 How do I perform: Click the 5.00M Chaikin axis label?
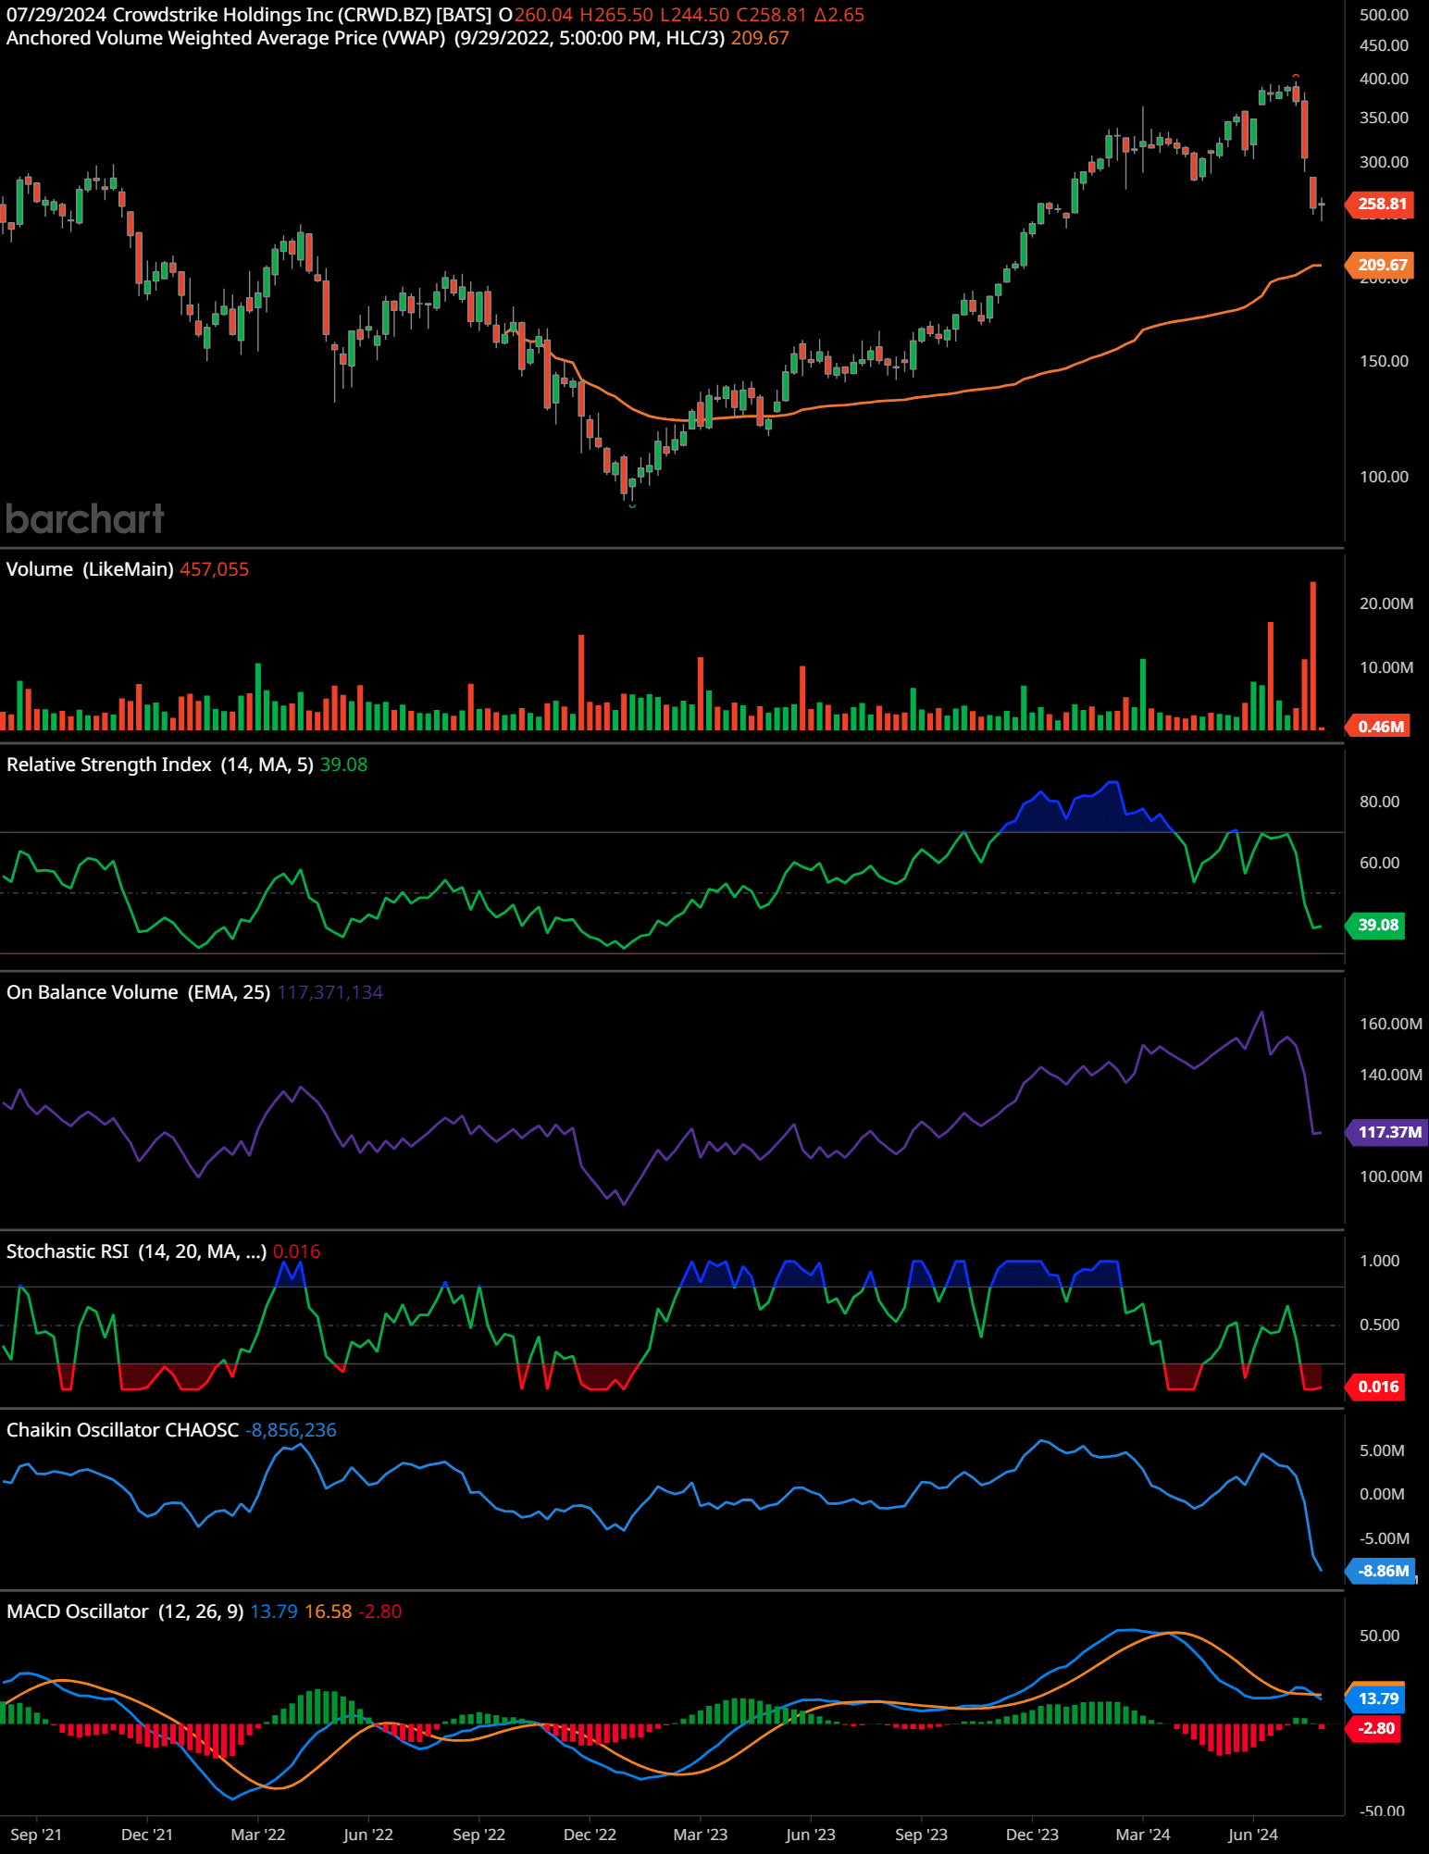[1382, 1450]
